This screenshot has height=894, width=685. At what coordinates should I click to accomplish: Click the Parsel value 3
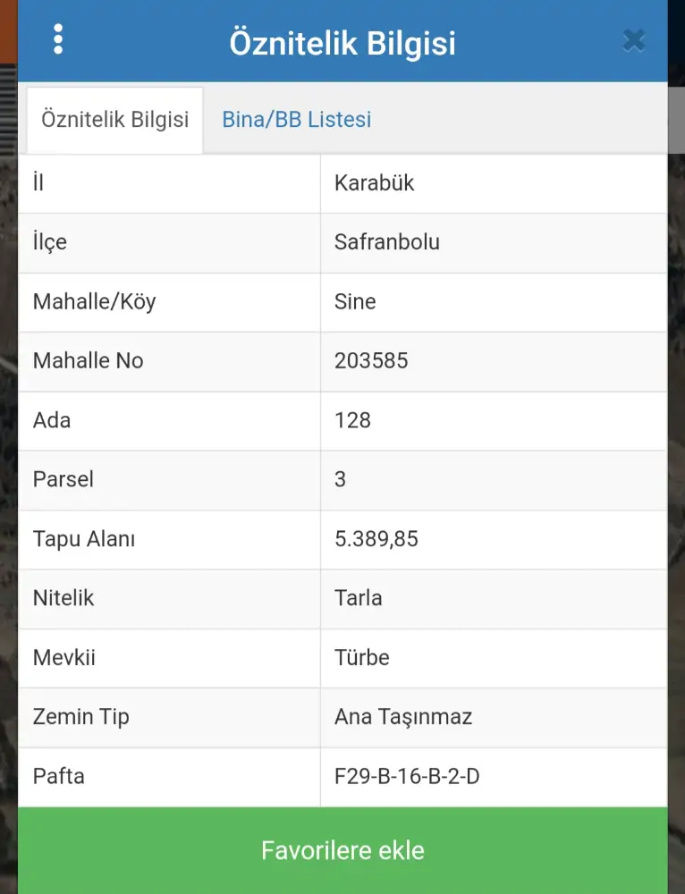pos(340,479)
